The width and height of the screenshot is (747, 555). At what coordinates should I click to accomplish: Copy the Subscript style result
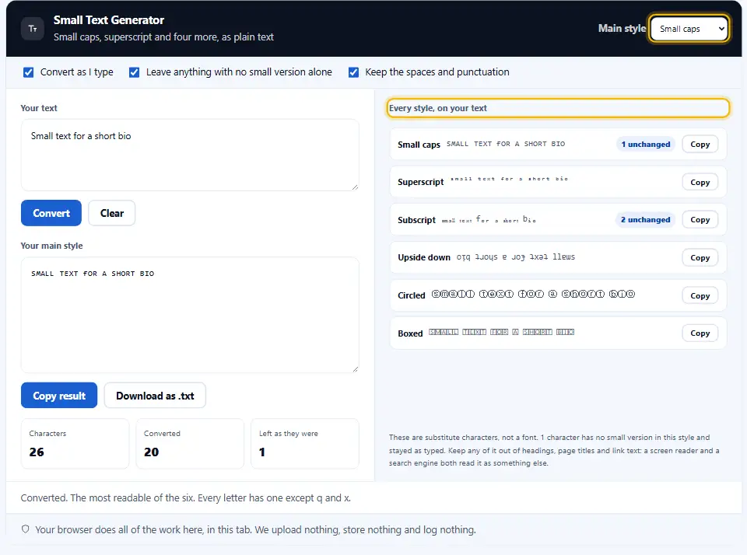(700, 219)
